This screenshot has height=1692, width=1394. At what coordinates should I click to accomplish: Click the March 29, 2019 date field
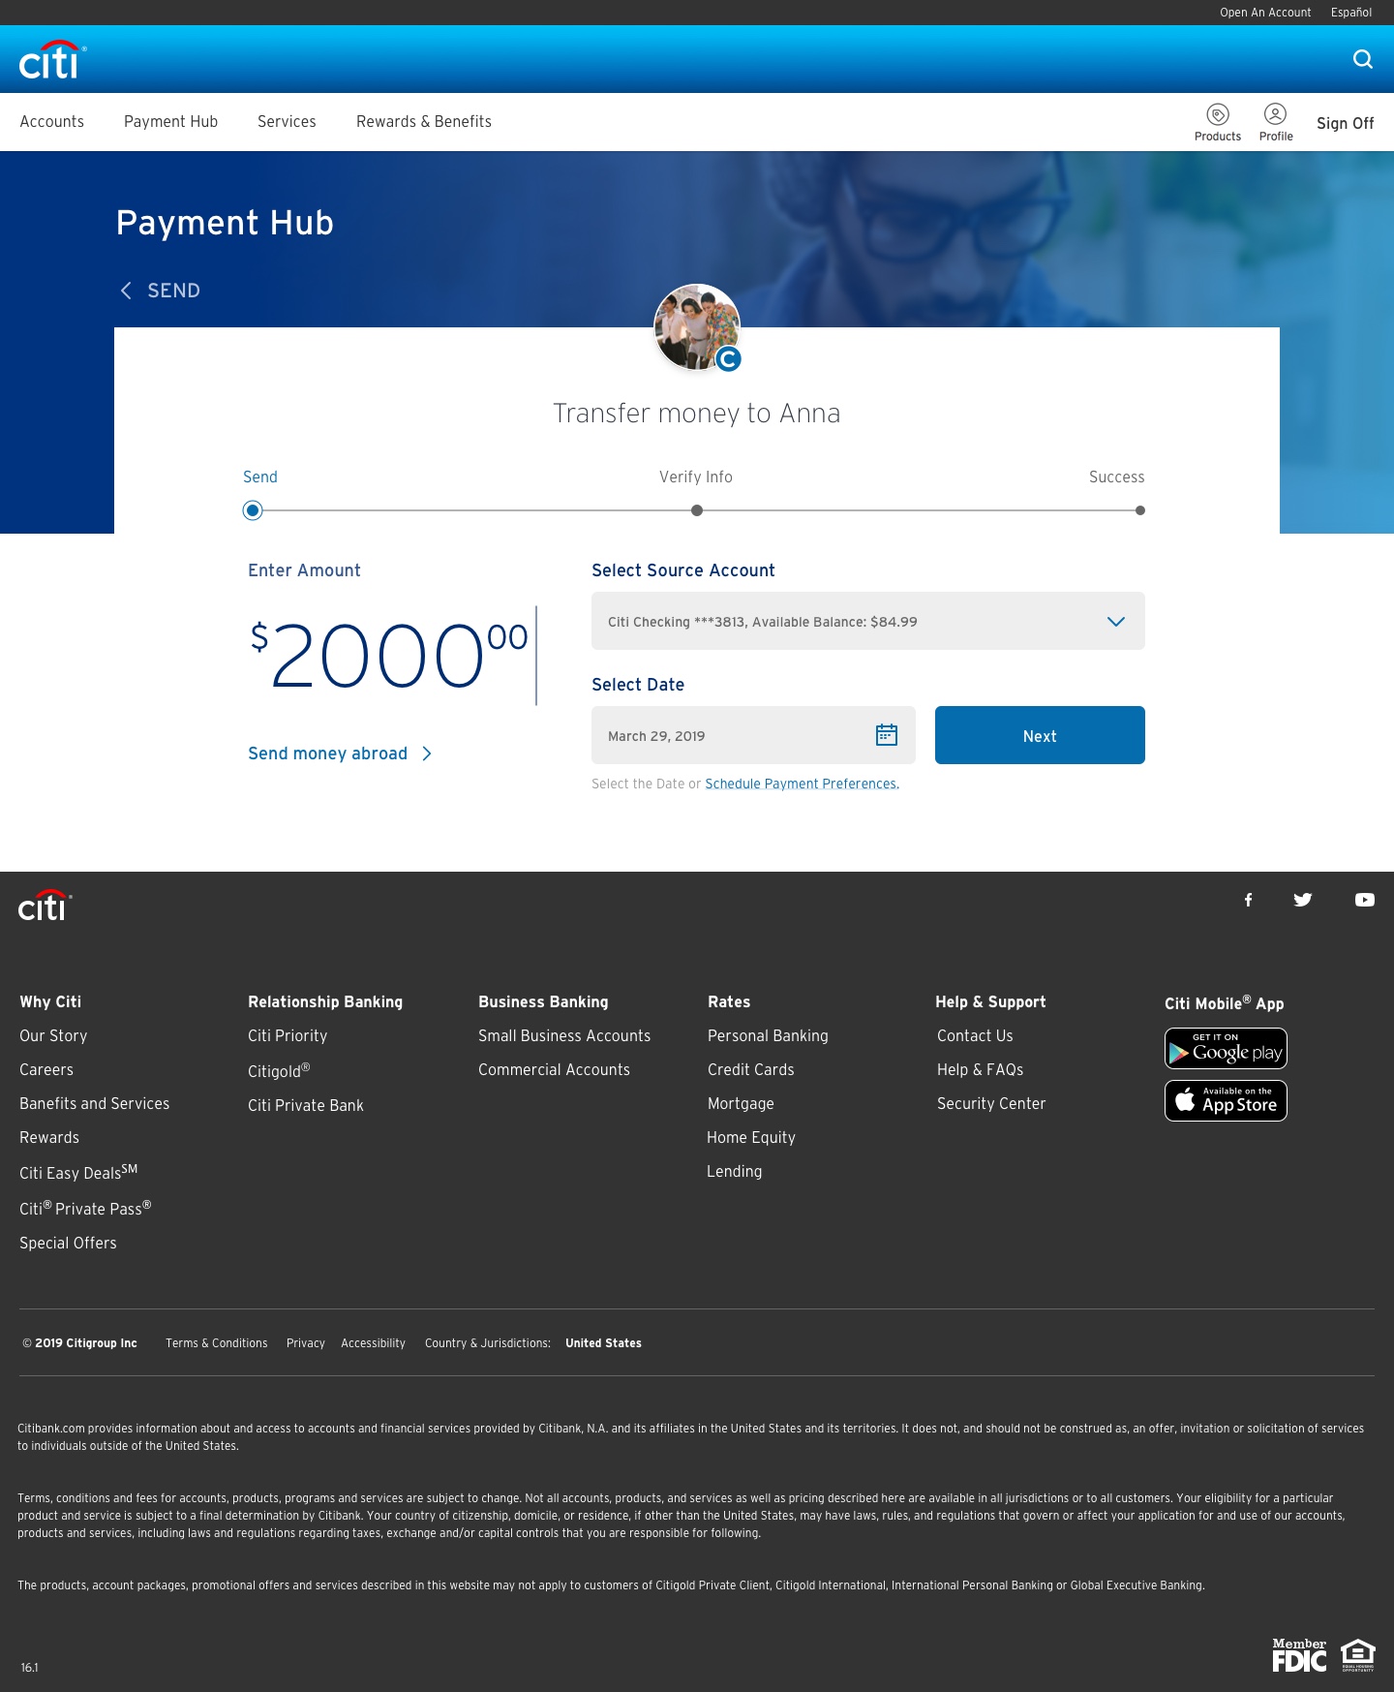point(753,735)
